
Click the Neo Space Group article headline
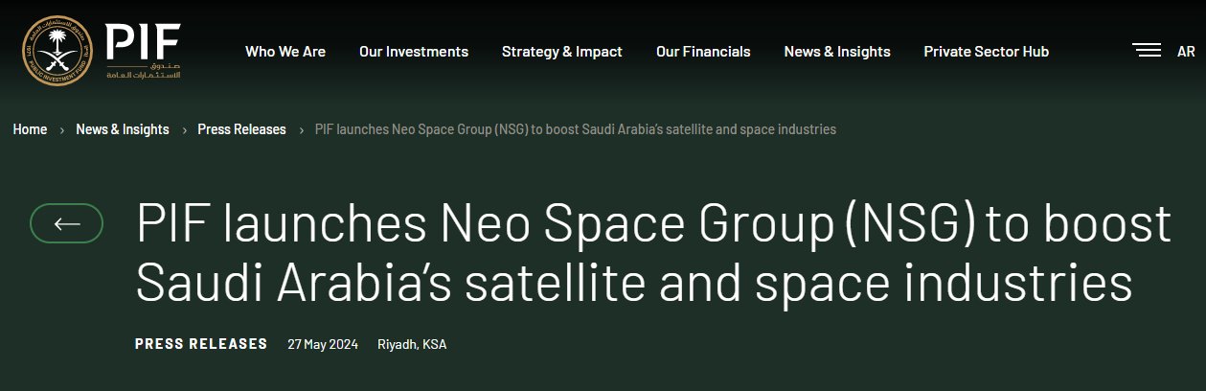(651, 254)
